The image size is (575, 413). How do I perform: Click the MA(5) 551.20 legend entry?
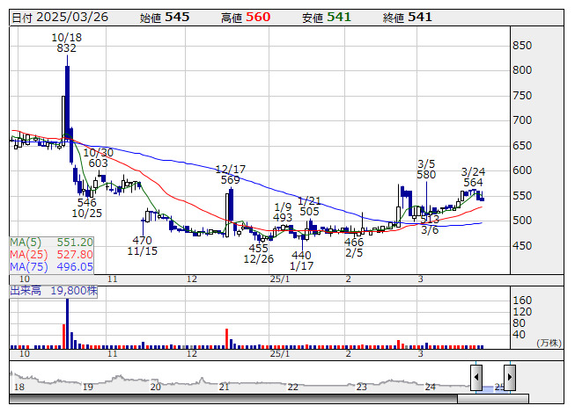(x=51, y=243)
